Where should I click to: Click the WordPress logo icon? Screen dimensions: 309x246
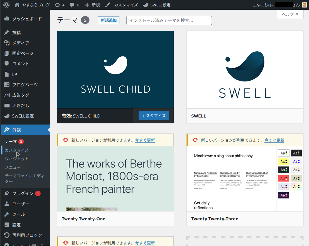(6, 5)
